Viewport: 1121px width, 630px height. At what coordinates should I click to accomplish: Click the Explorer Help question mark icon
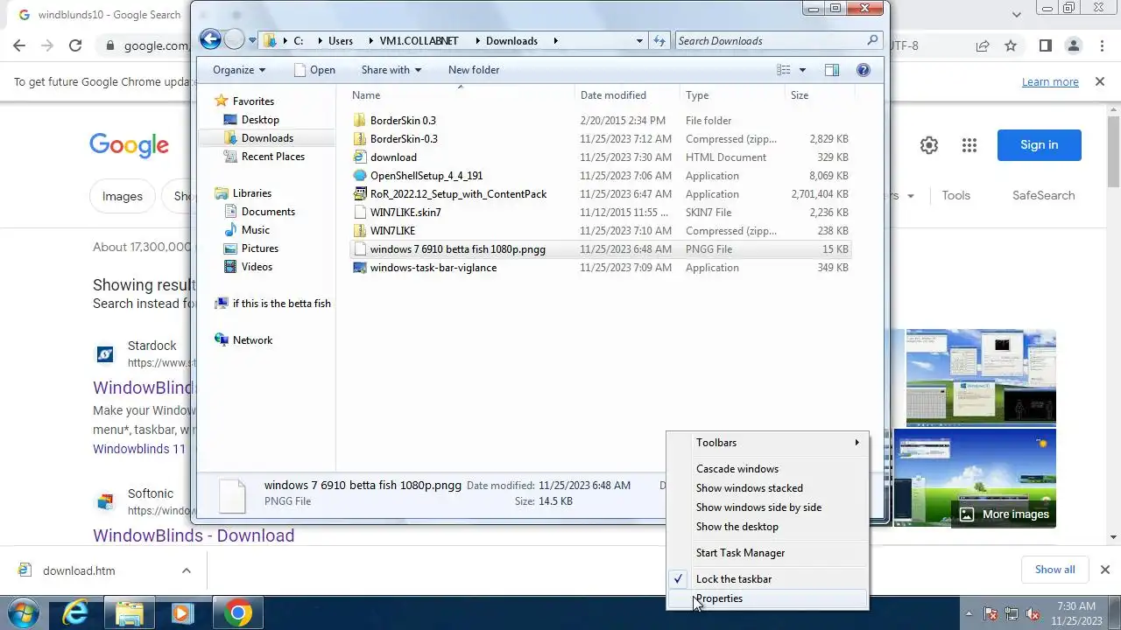[863, 70]
